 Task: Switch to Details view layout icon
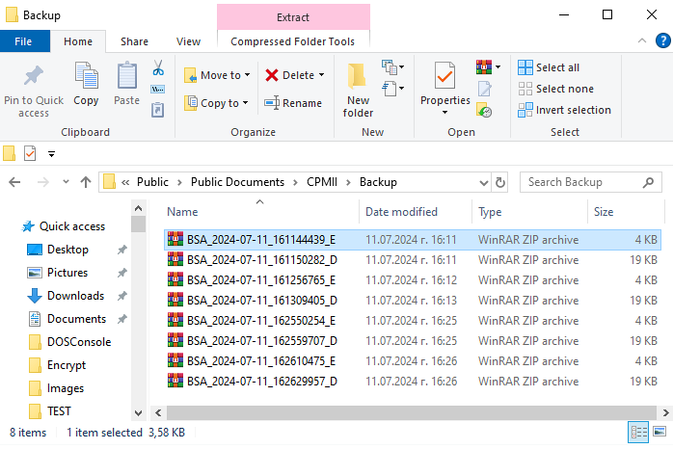click(x=638, y=432)
